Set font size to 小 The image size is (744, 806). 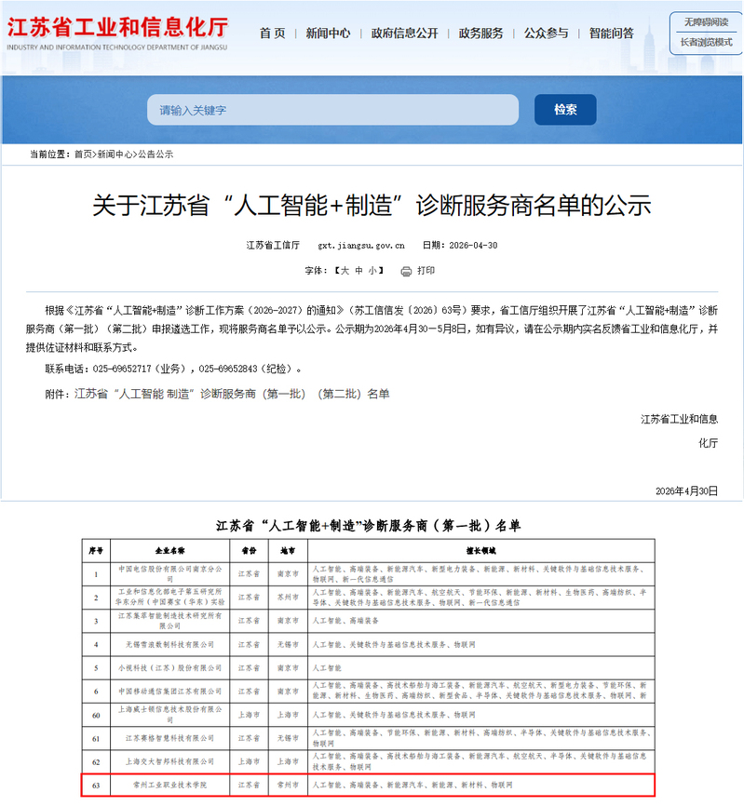(372, 271)
